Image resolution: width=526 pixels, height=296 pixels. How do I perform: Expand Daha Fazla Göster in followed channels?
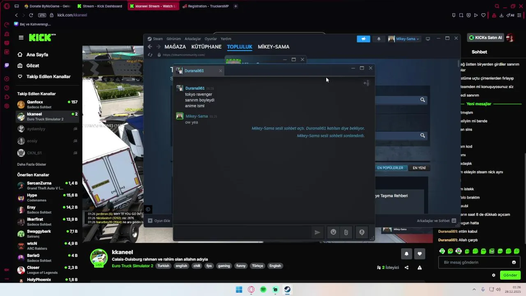click(32, 164)
